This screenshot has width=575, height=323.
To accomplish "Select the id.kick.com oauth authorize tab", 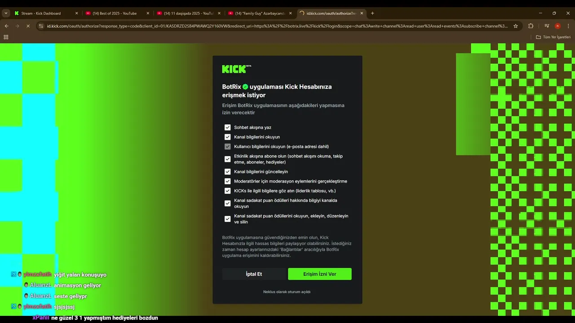I will [x=332, y=13].
